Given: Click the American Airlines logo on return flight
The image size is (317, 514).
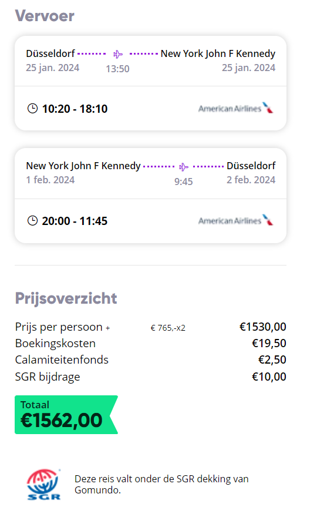Looking at the screenshot, I should (x=236, y=220).
